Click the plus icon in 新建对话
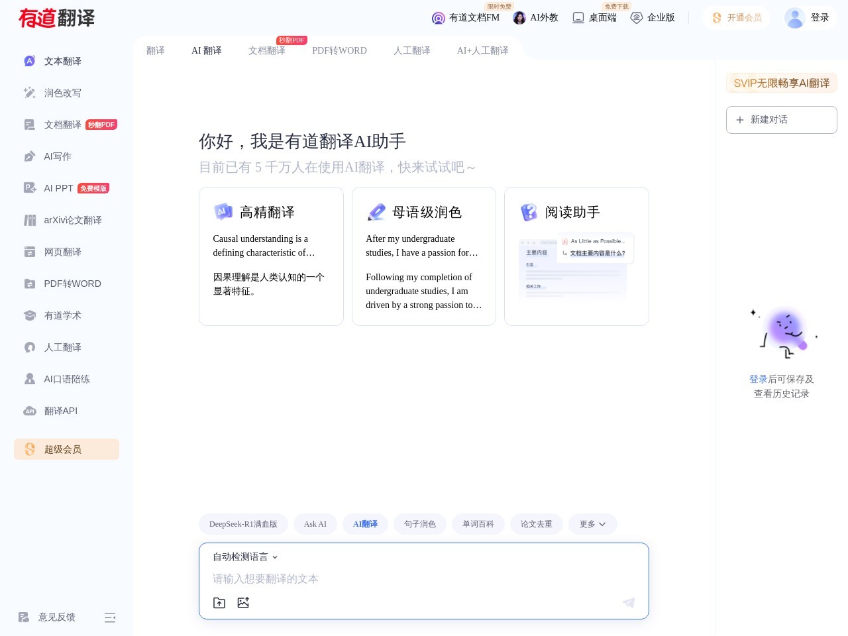 (740, 120)
